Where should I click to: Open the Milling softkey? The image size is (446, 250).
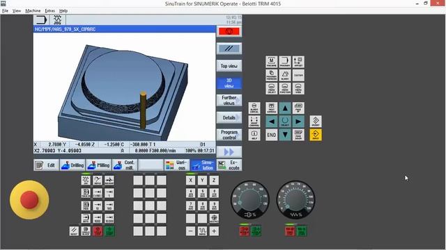98,165
